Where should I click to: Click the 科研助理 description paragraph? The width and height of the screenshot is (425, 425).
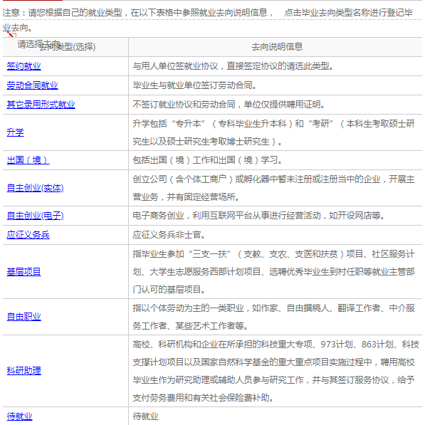pos(276,370)
